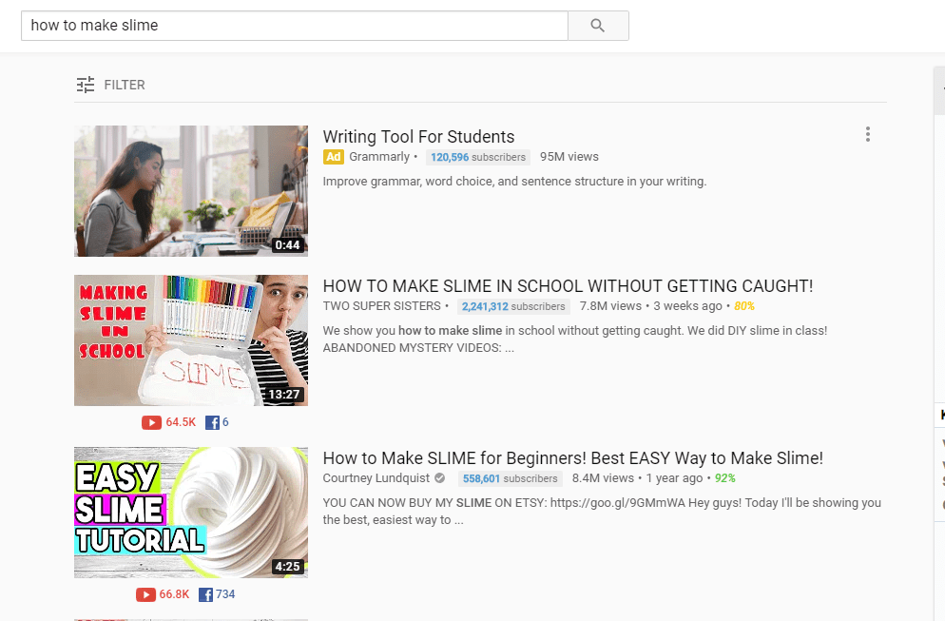Screen dimensions: 945x621
Task: Click the Facebook icon showing 734 shares
Action: click(x=205, y=595)
